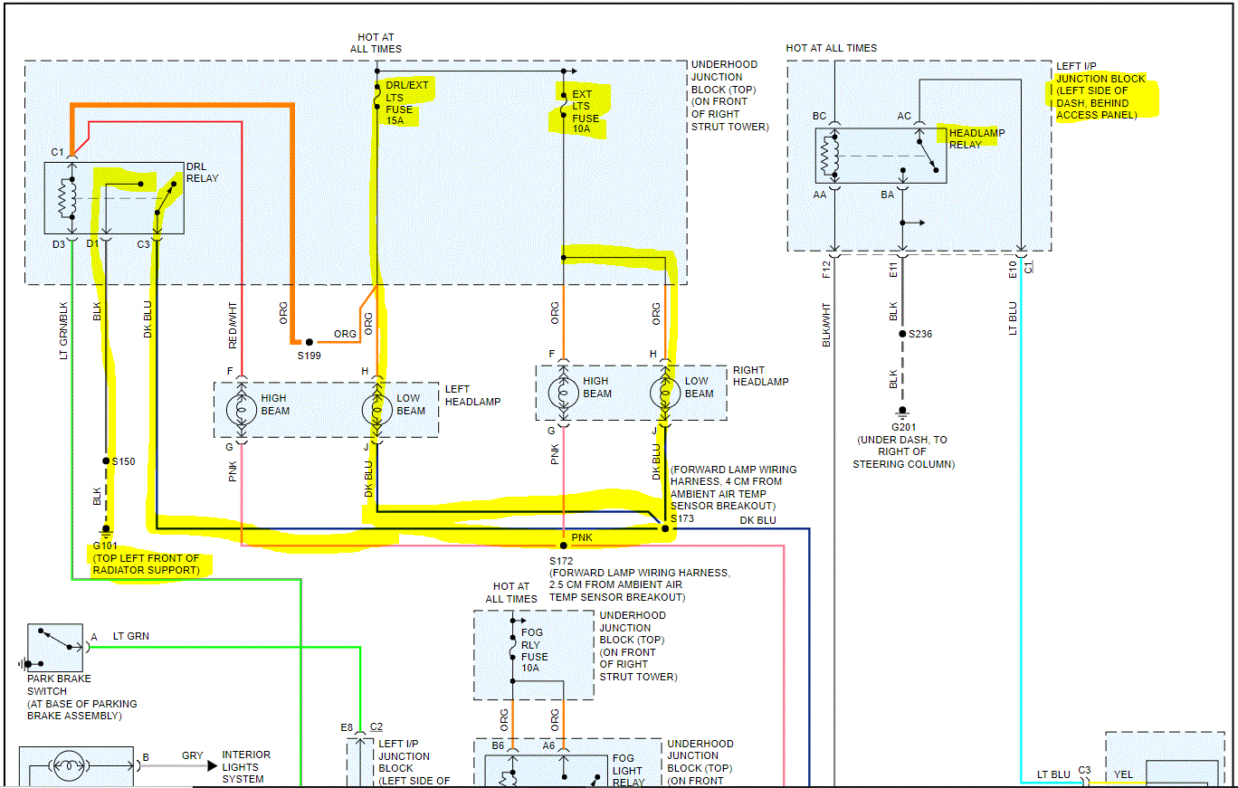Click the GRY wire label
Viewport: 1238px width, 788px height.
click(192, 755)
